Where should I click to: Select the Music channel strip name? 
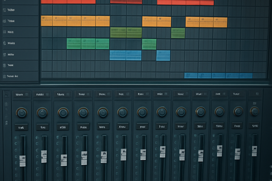coord(61,94)
